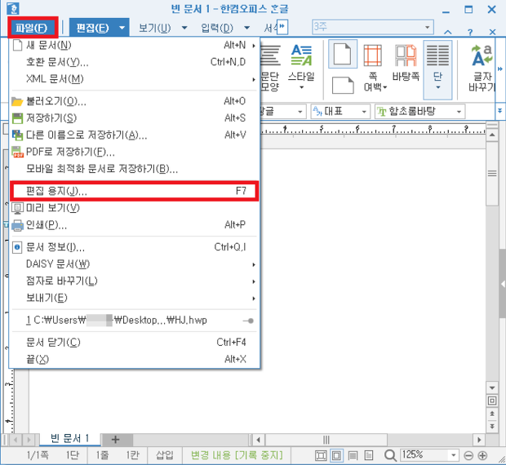Expand the 편집(E) menu dropdown arrow

[122, 28]
